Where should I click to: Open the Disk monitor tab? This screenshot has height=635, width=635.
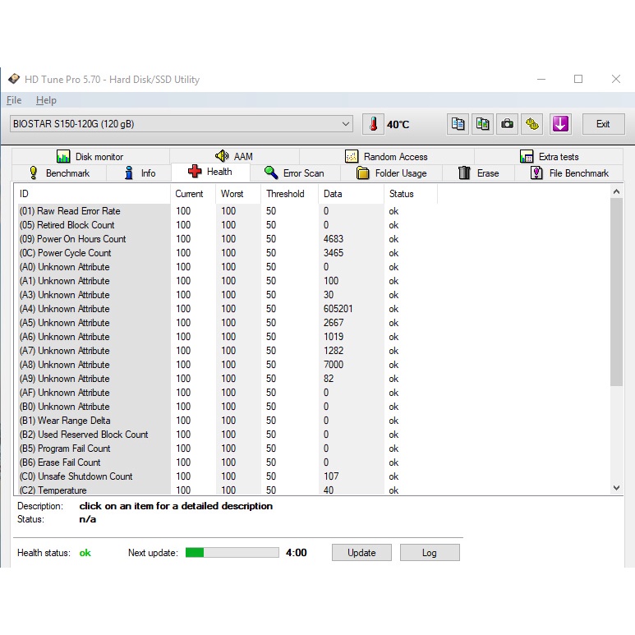tap(90, 157)
